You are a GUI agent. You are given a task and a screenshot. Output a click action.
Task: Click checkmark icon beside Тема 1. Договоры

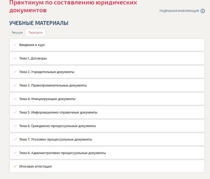click(x=15, y=58)
